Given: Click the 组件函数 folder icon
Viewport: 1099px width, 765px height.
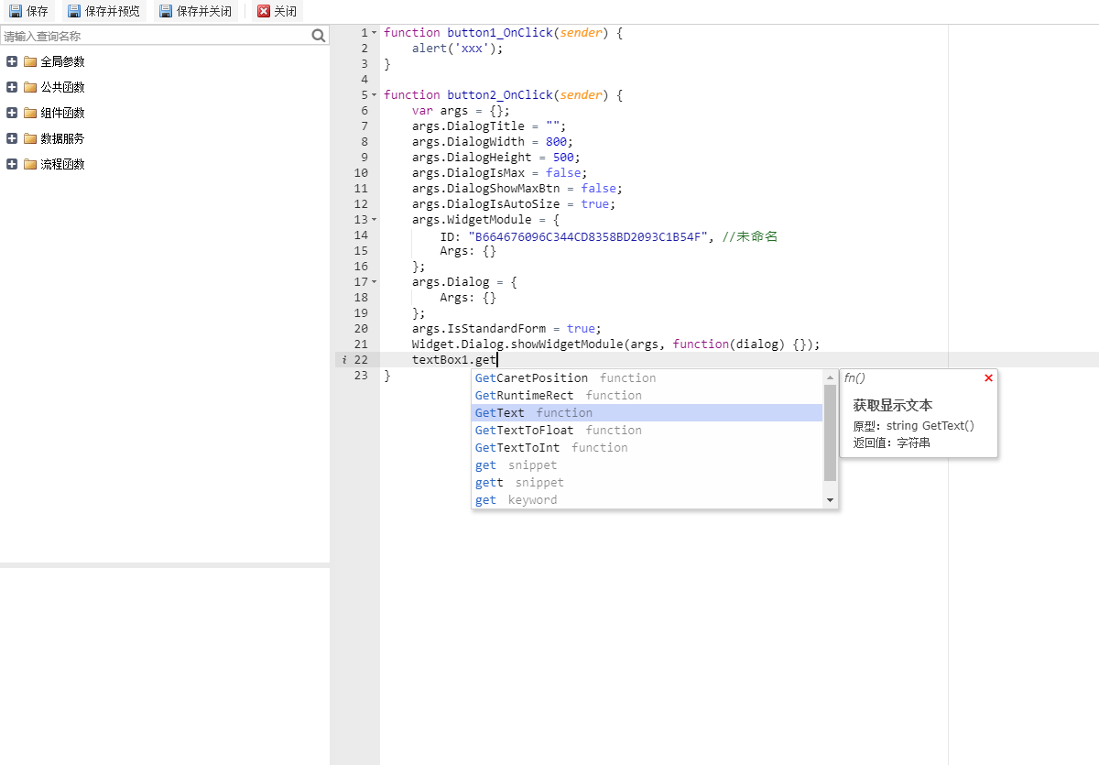Looking at the screenshot, I should coord(30,113).
